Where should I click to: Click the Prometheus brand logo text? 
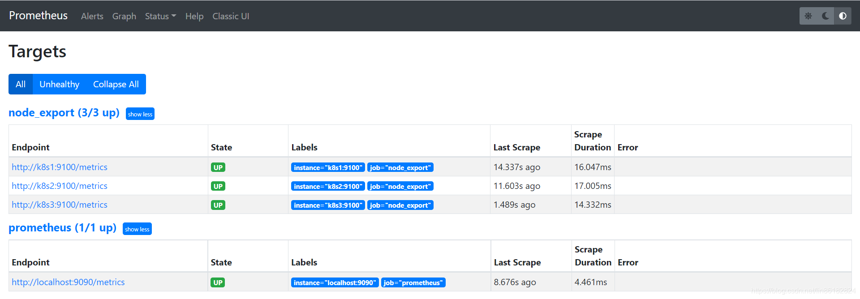pyautogui.click(x=39, y=16)
